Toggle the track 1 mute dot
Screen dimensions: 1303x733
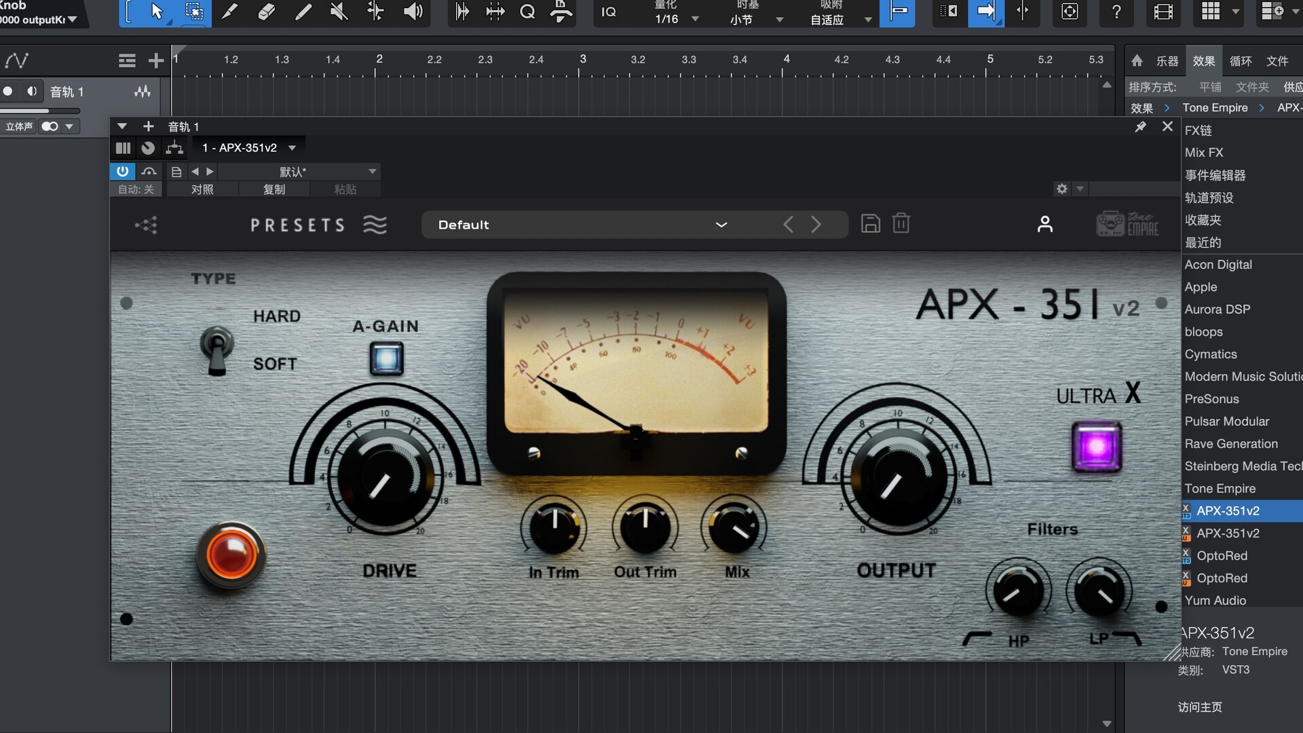pyautogui.click(x=8, y=91)
